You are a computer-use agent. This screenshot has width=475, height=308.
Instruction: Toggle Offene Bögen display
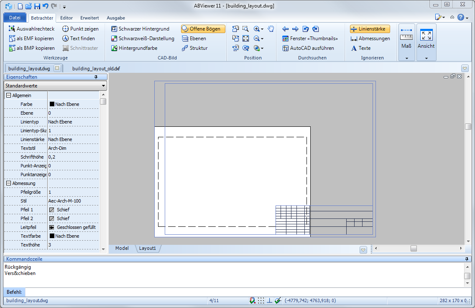click(x=203, y=29)
